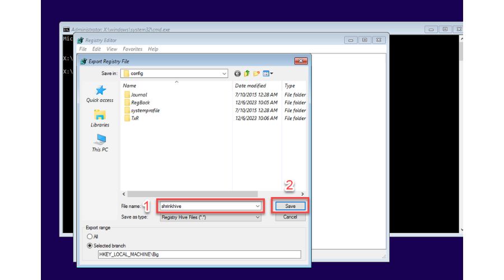Viewport: 504px width, 280px height.
Task: Open the Save as type dropdown
Action: [211, 217]
